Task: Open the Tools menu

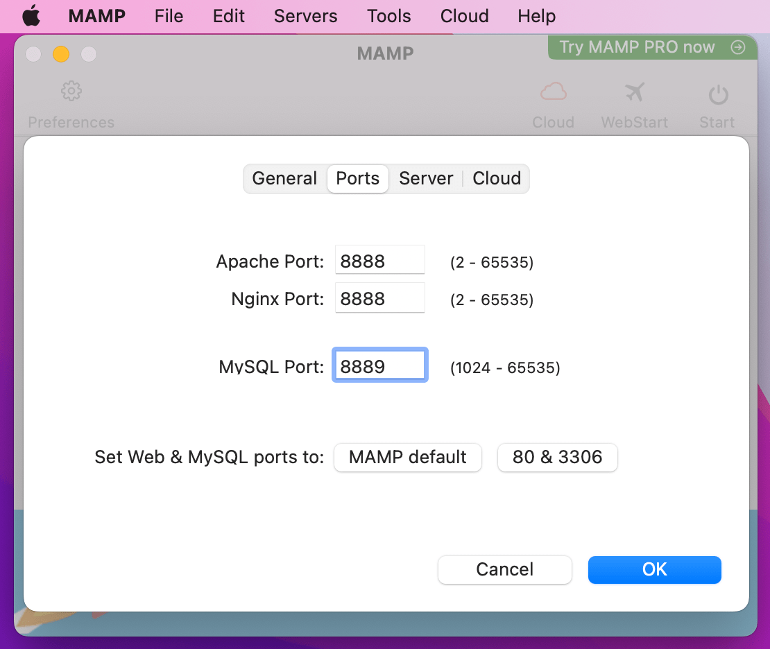Action: pyautogui.click(x=388, y=15)
